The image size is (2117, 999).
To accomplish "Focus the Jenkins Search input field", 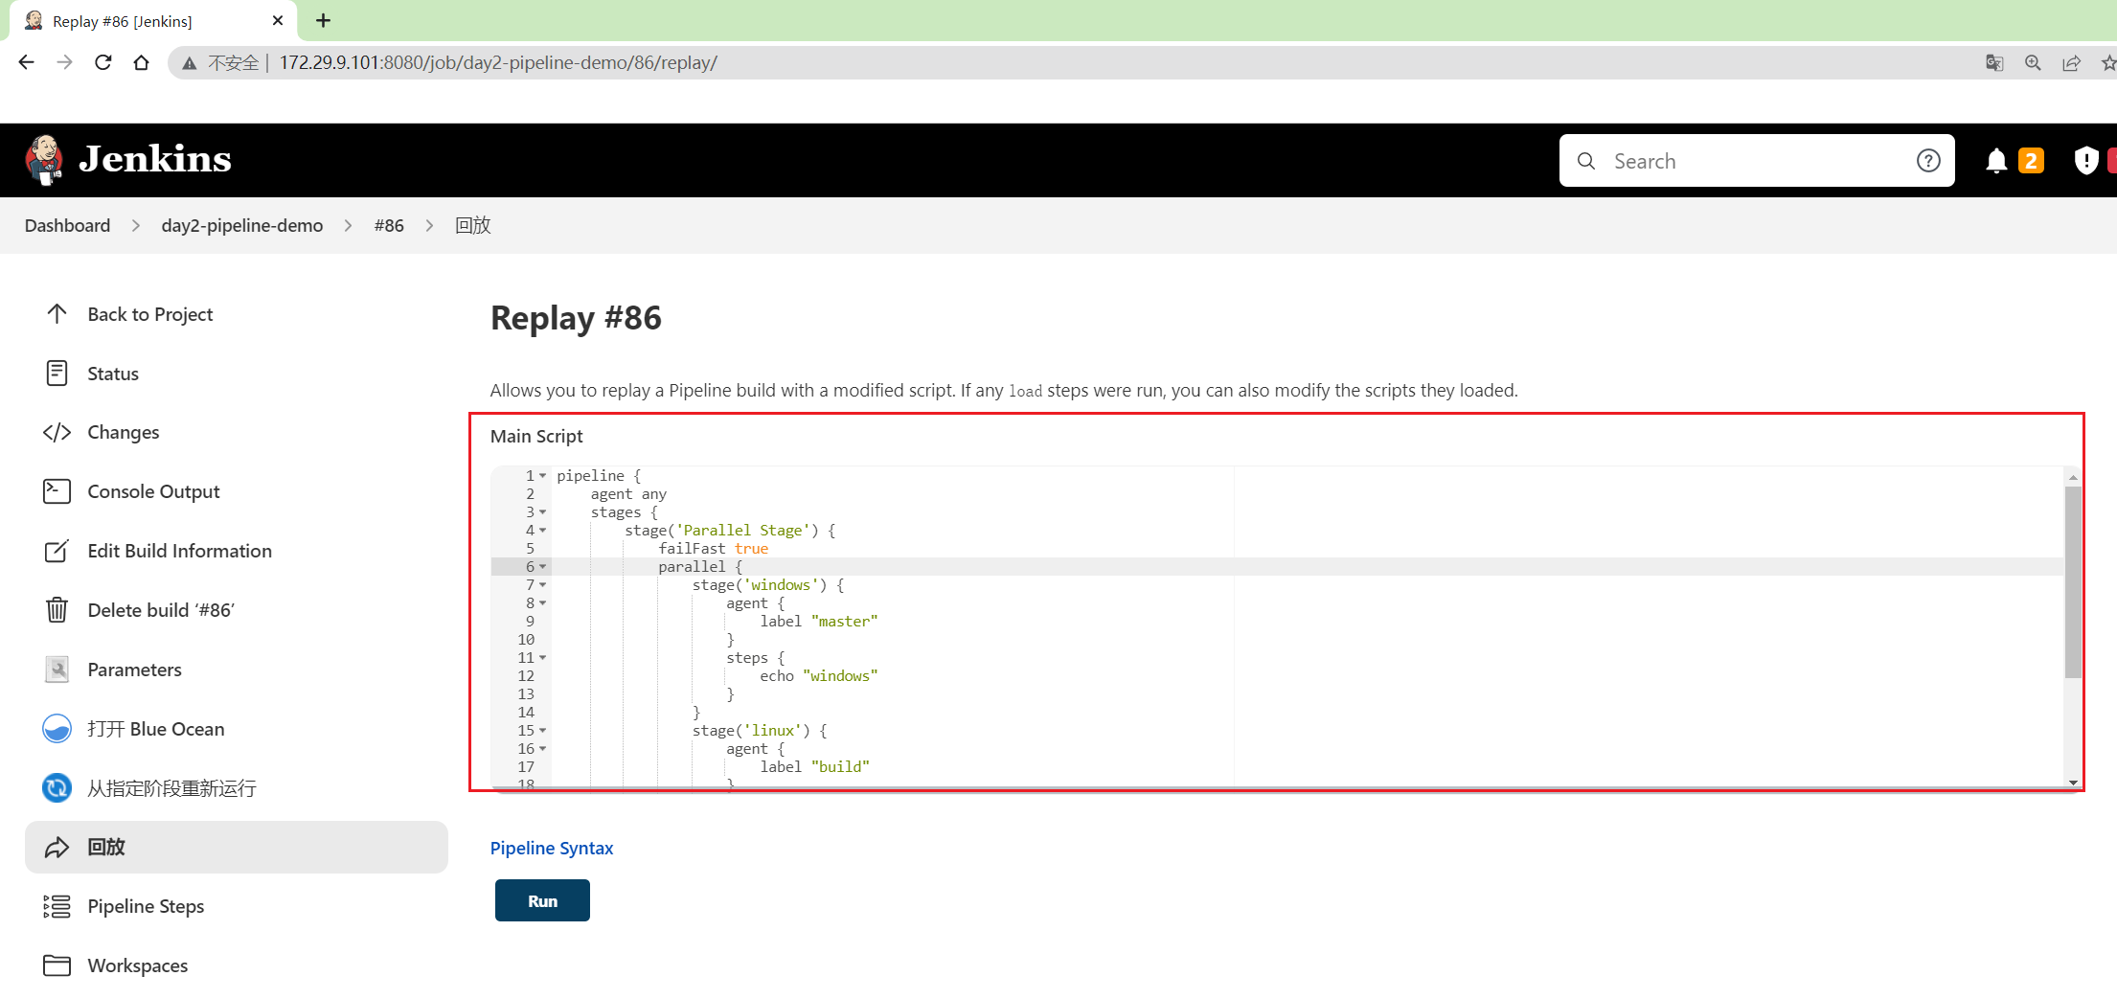I will click(1757, 161).
